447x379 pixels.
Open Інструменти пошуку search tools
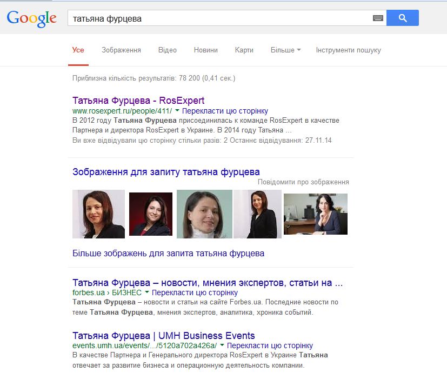coord(348,50)
